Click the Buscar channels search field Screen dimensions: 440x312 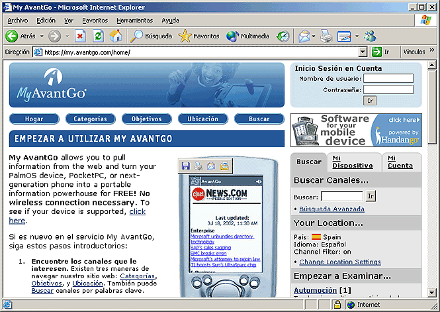click(342, 196)
